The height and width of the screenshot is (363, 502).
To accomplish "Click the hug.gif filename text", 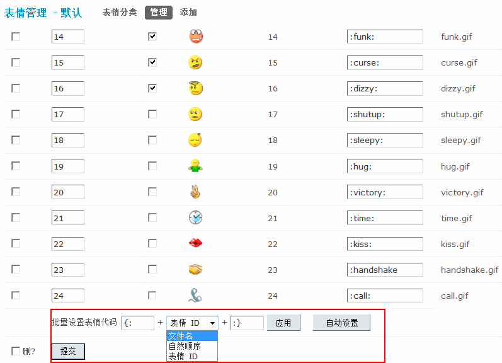I will click(x=455, y=166).
